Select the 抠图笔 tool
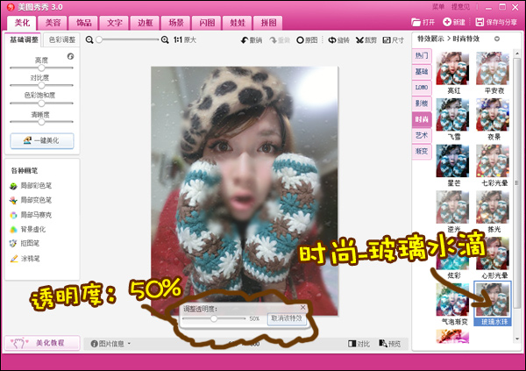Screen dimensions: 526x371 coord(25,244)
